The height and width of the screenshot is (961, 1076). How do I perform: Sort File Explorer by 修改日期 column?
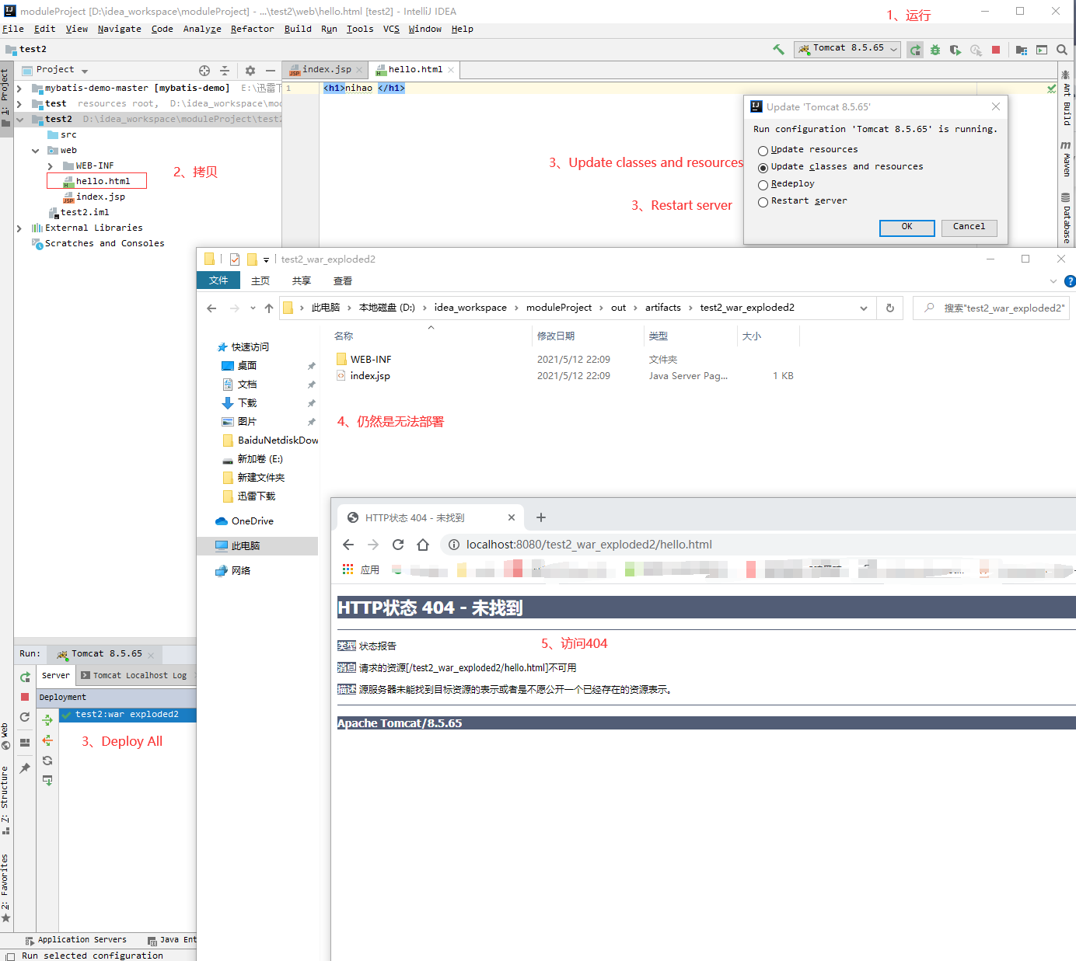[556, 336]
